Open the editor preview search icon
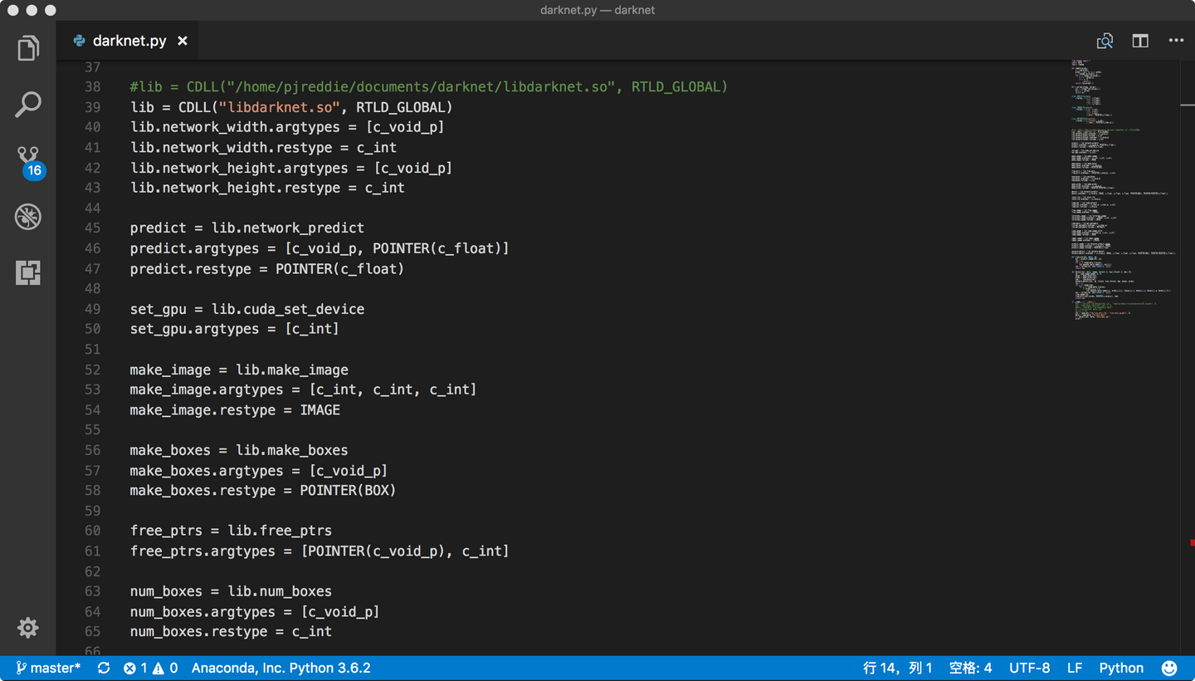Image resolution: width=1195 pixels, height=681 pixels. coord(1105,40)
